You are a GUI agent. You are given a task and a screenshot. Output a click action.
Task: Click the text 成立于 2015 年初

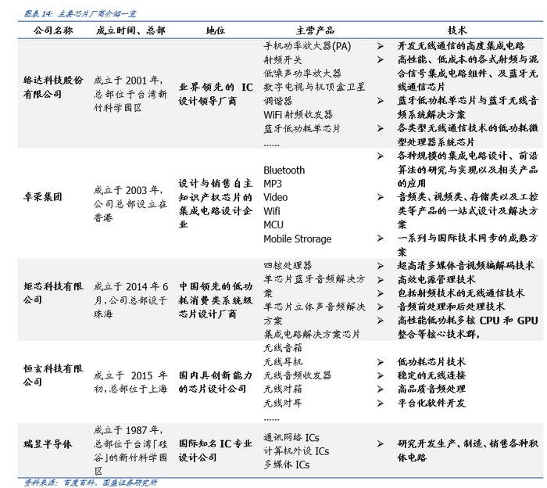coord(130,382)
